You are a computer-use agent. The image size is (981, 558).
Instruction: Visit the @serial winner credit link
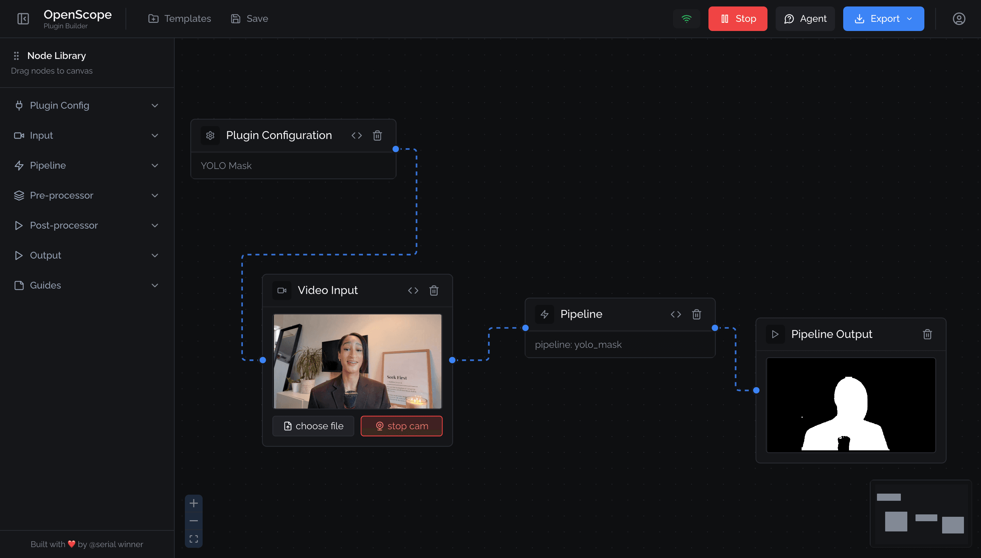click(116, 544)
